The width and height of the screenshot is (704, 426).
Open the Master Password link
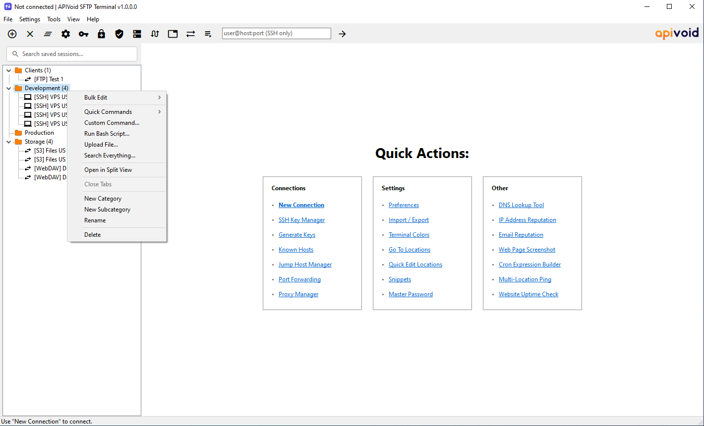point(411,294)
